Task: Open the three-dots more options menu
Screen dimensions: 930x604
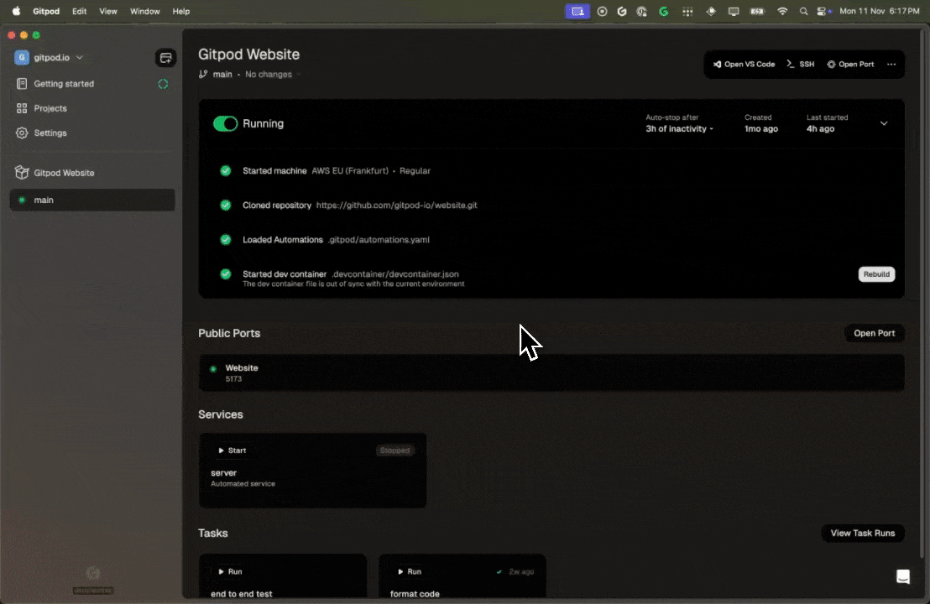Action: click(x=891, y=64)
